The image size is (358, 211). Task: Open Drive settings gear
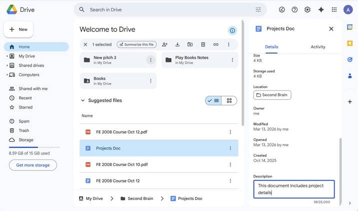[307, 9]
